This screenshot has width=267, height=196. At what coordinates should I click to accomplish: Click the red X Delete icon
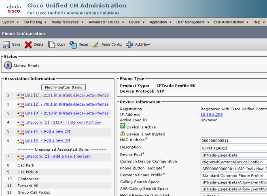pos(28,45)
